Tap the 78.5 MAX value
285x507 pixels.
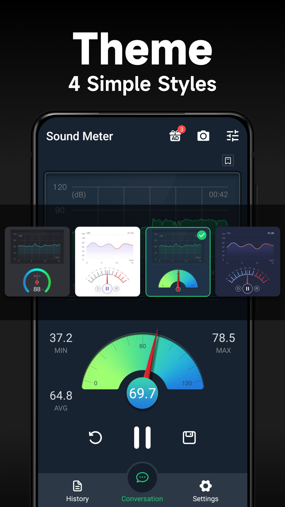224,338
